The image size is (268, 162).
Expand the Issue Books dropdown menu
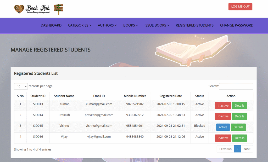click(157, 25)
